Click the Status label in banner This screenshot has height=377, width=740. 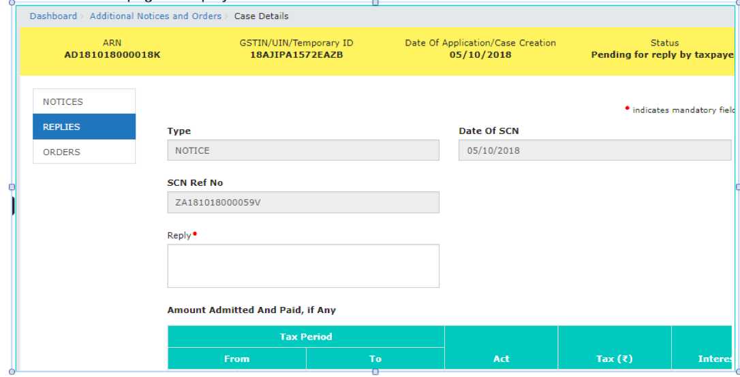[664, 43]
